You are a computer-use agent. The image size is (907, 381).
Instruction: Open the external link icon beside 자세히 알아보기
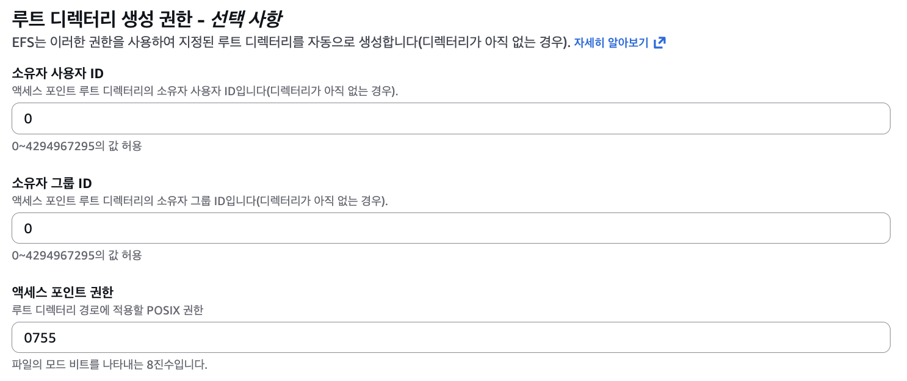[660, 43]
